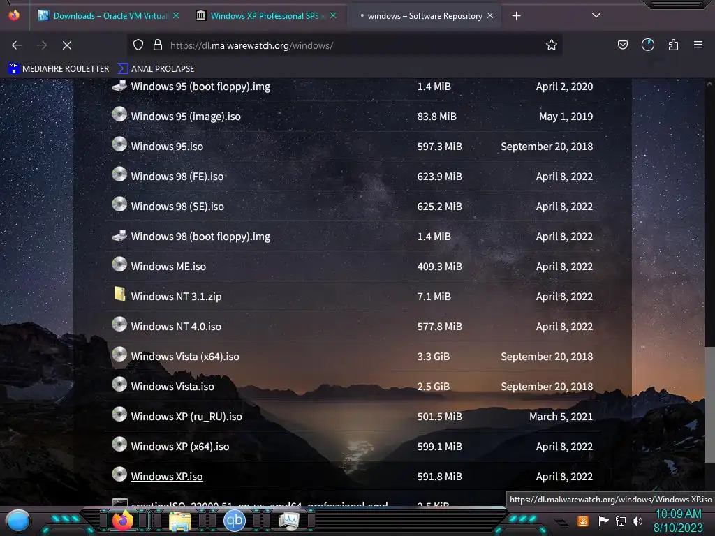Download Windows ME.iso

(168, 267)
